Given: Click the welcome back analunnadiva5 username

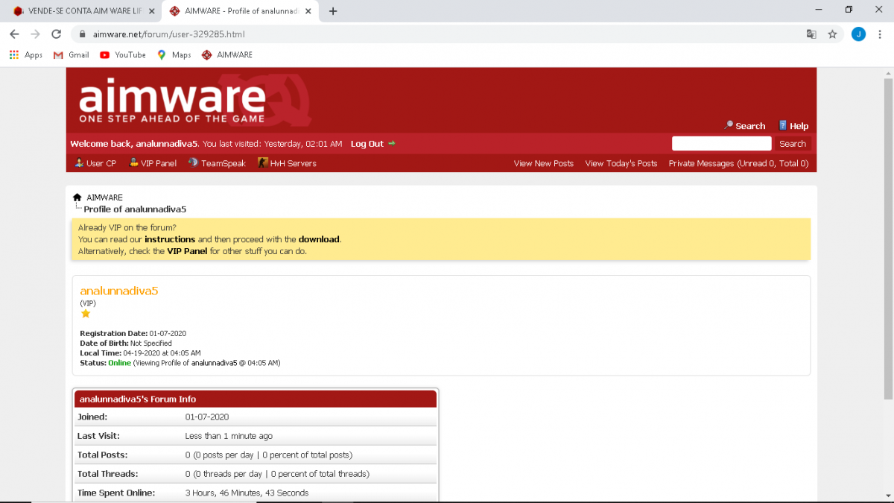Looking at the screenshot, I should click(167, 144).
